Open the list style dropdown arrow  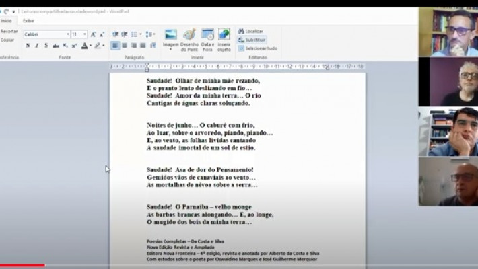click(141, 34)
